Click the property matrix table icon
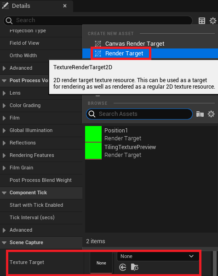The width and height of the screenshot is (218, 276). [202, 21]
